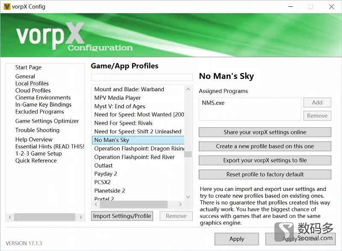
Task: Export your vorpX settings to file
Action: [x=265, y=160]
